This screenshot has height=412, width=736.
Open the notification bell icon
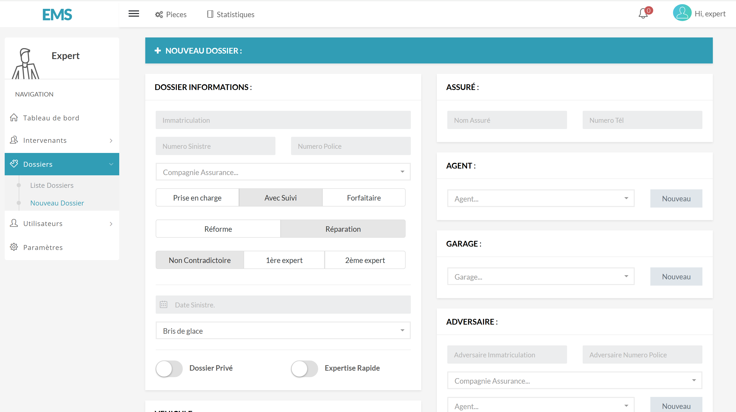click(x=643, y=14)
